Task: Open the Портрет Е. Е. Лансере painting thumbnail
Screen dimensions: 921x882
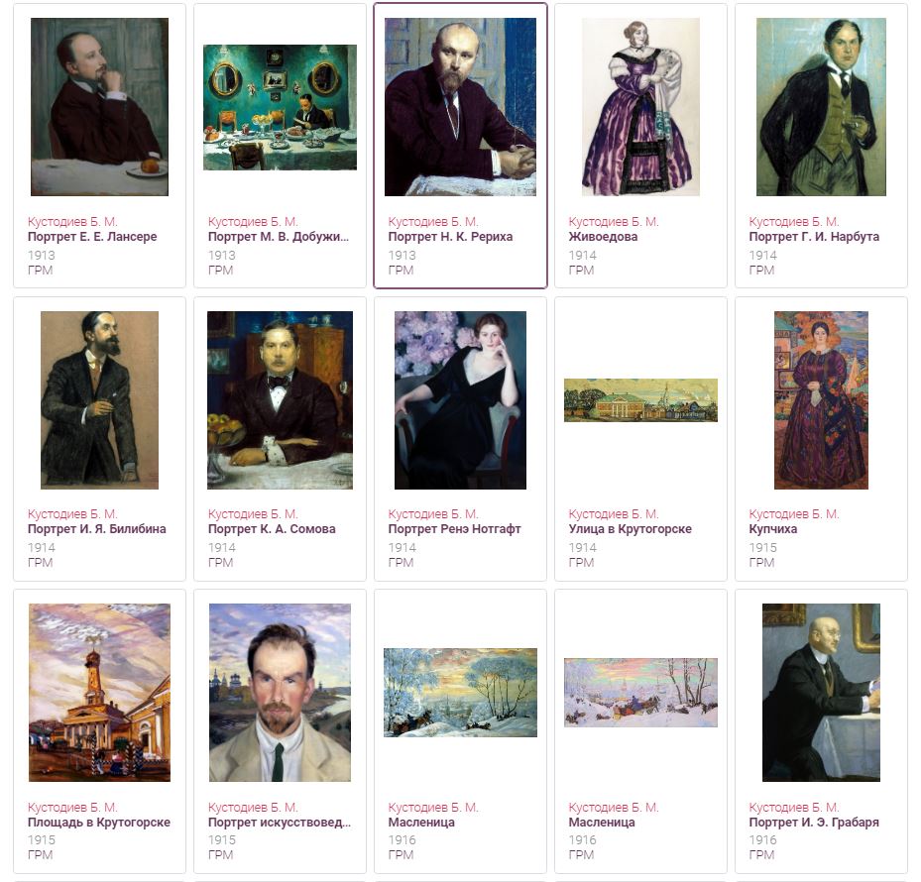Action: coord(99,107)
